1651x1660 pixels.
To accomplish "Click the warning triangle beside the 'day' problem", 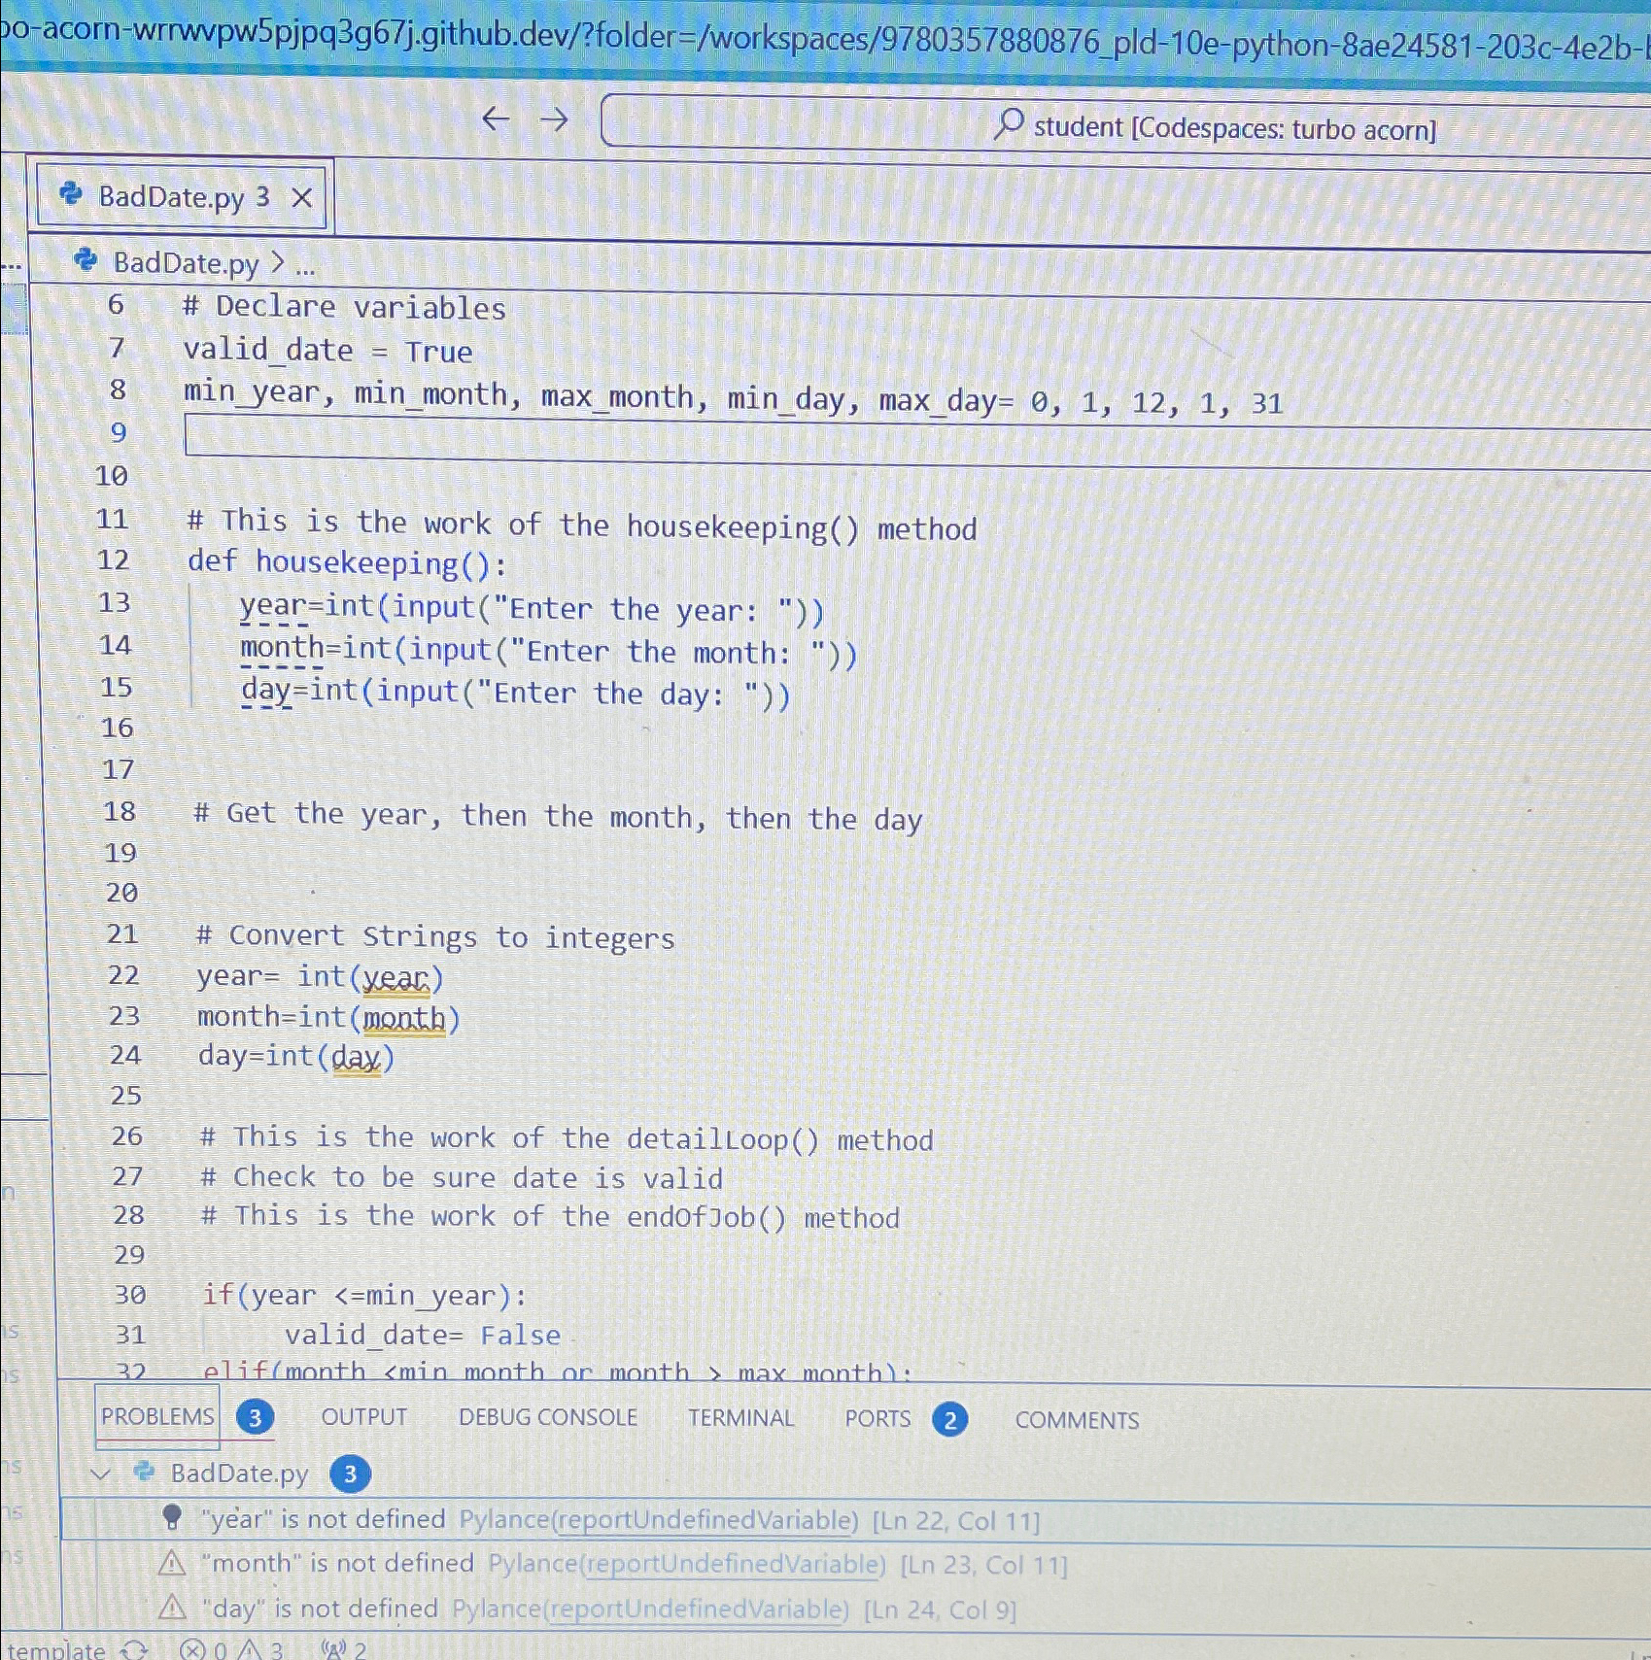I will (173, 1608).
